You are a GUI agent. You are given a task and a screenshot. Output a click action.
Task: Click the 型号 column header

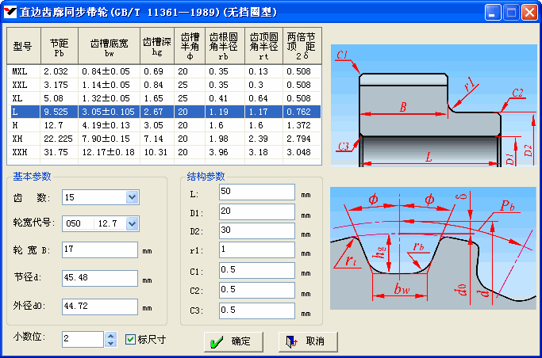tap(24, 46)
